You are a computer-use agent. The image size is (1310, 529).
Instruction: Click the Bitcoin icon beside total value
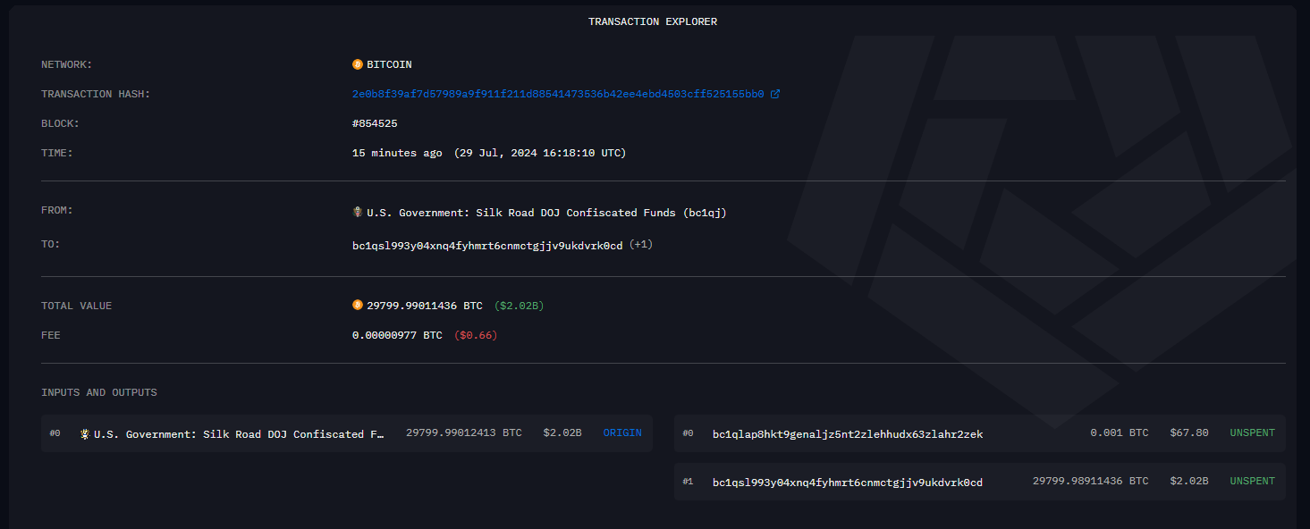click(358, 306)
